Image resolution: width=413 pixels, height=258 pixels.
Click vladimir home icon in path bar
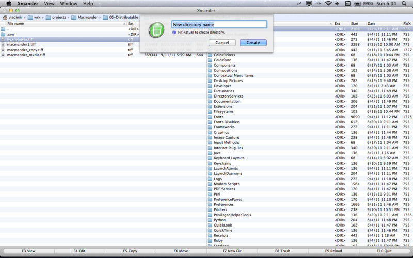5,17
